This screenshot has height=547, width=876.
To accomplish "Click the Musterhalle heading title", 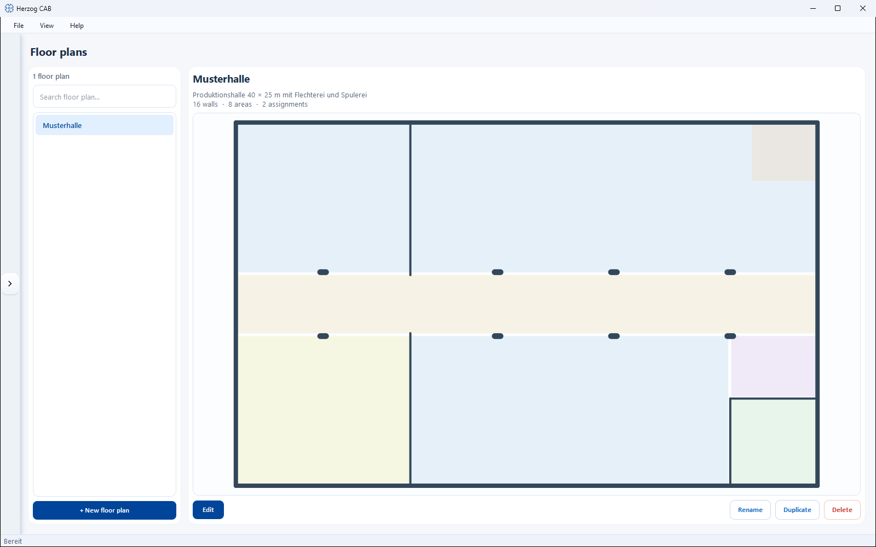I will point(221,79).
